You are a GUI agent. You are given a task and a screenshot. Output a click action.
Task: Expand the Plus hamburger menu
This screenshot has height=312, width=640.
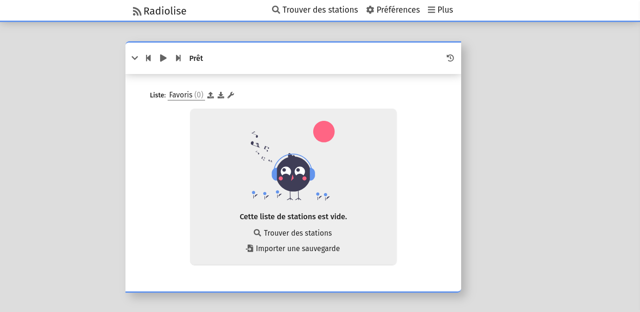pyautogui.click(x=440, y=10)
